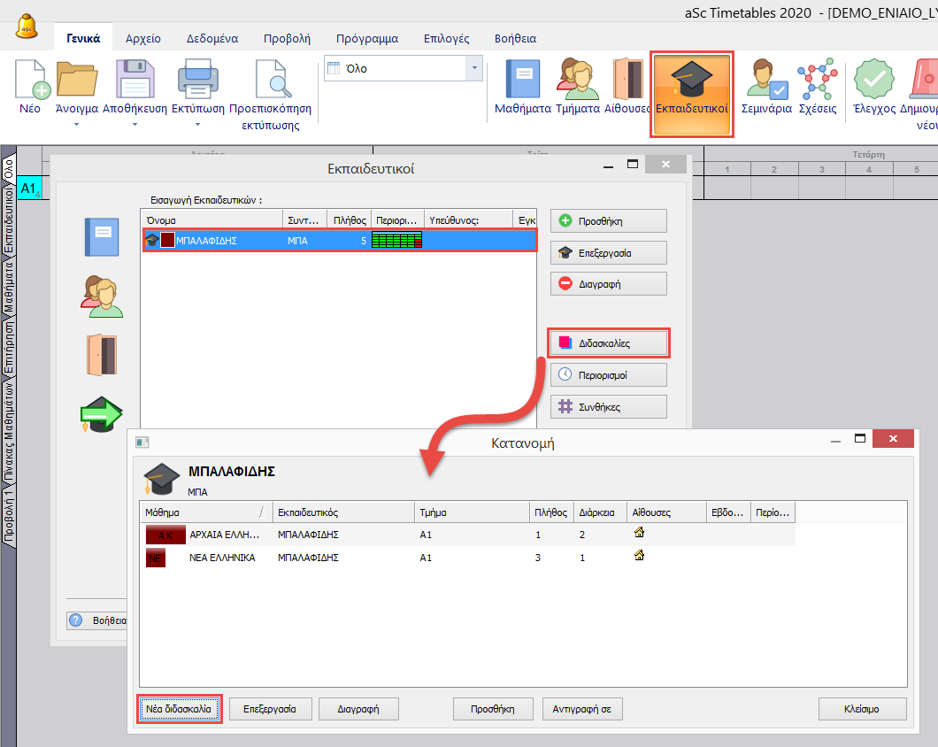Expand the Αποθήκευση dropdown arrow
Viewport: 938px width, 747px height.
pos(135,125)
